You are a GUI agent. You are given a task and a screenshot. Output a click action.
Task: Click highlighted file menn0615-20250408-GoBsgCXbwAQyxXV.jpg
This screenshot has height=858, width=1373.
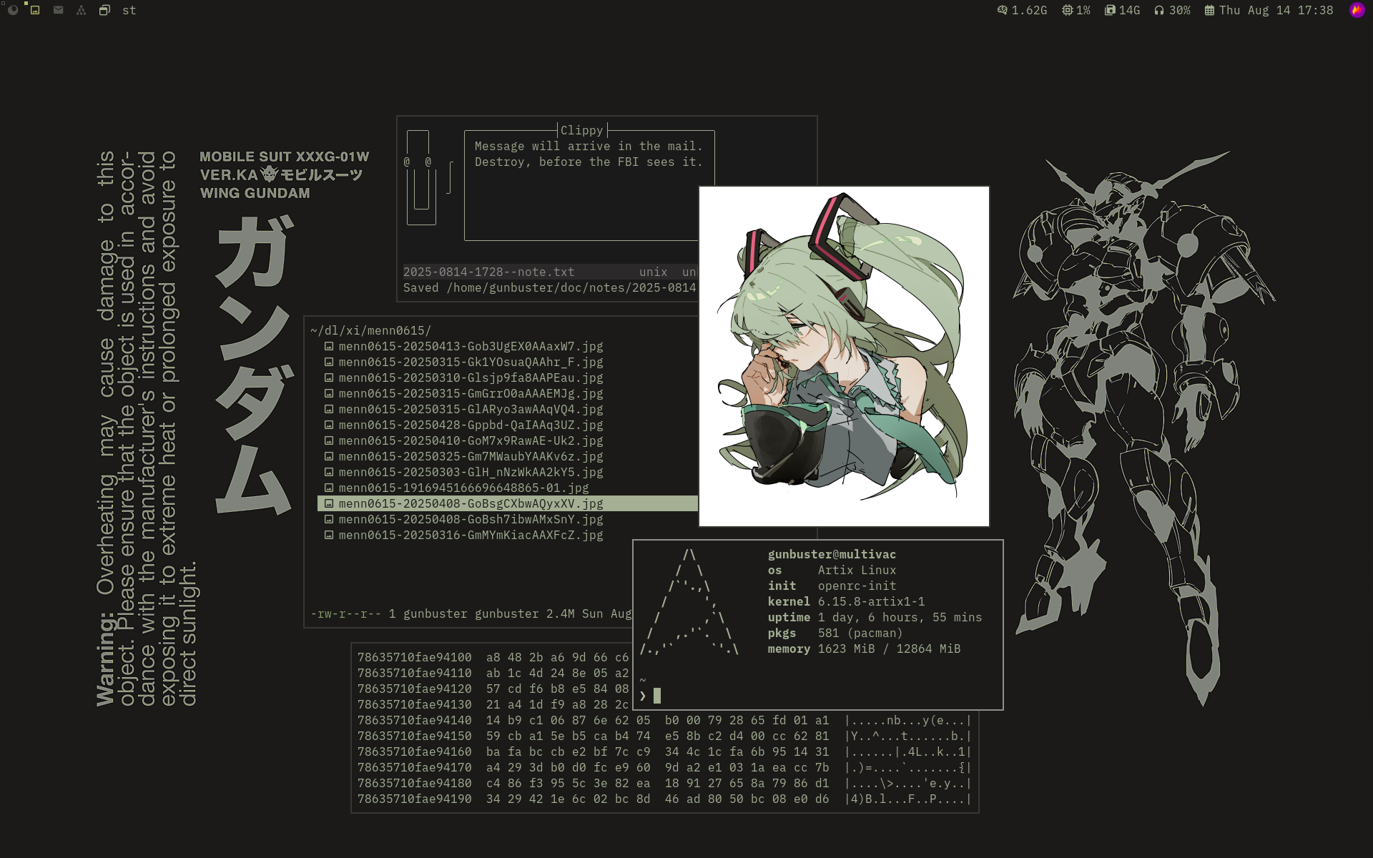pos(470,503)
